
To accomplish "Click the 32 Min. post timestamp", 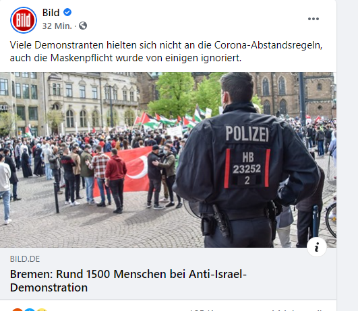I will coord(57,26).
